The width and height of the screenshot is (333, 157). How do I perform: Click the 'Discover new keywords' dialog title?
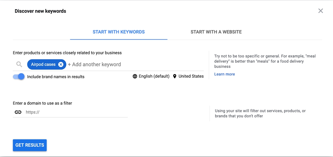[x=40, y=11]
